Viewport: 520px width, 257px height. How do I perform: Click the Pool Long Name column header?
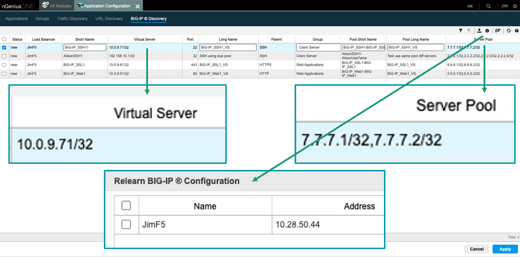416,39
